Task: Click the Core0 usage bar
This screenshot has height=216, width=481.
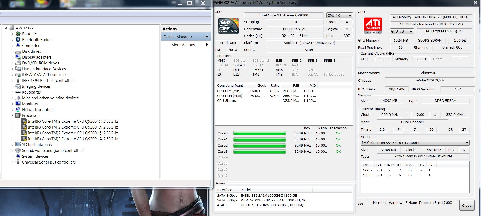Action: click(x=260, y=133)
